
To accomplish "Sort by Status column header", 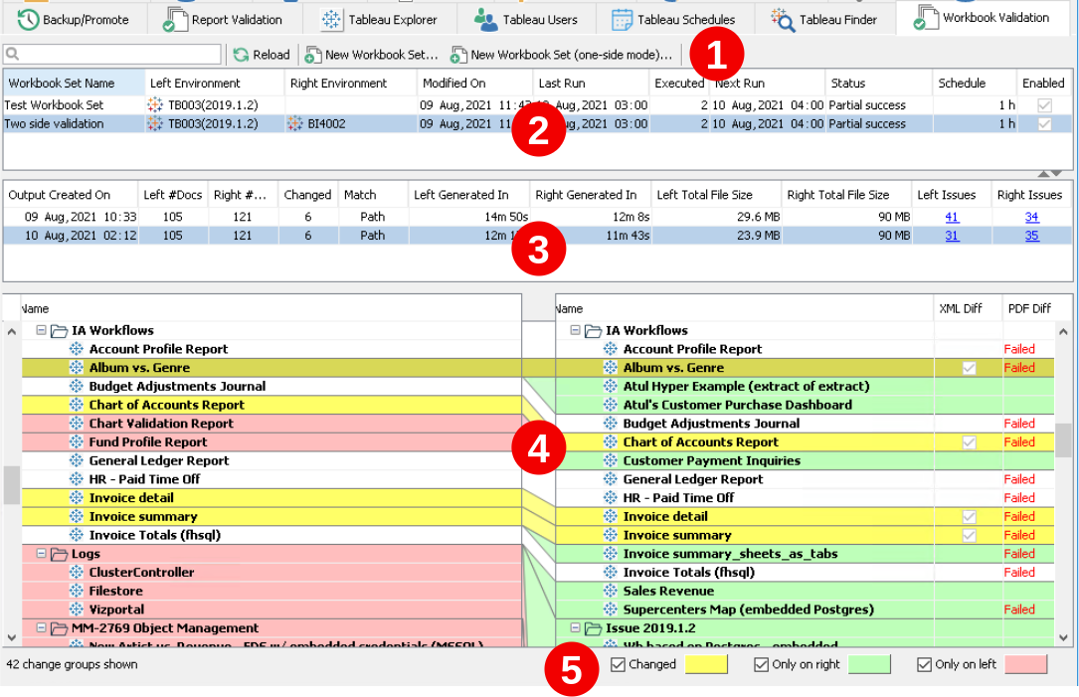I will (x=878, y=84).
